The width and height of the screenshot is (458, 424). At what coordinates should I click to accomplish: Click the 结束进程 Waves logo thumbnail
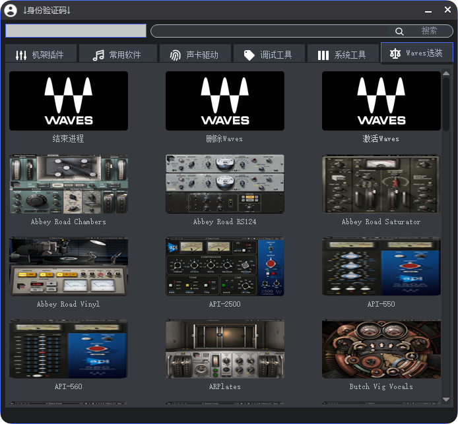(x=69, y=101)
